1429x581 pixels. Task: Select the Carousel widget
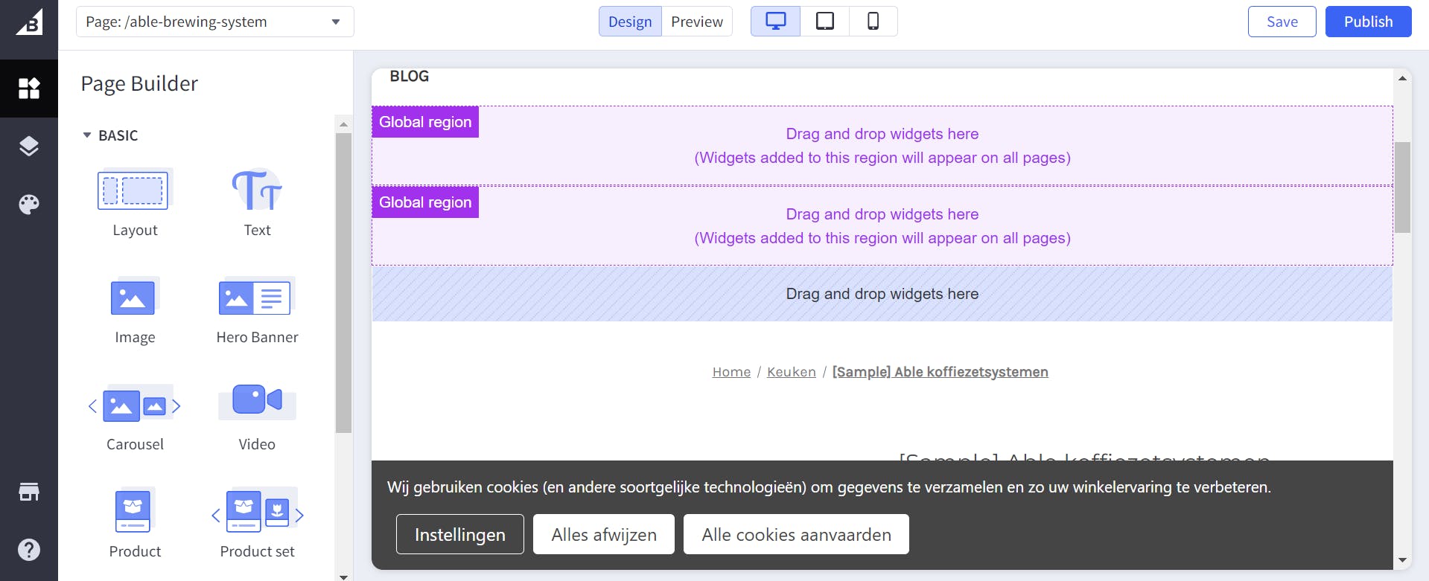135,417
